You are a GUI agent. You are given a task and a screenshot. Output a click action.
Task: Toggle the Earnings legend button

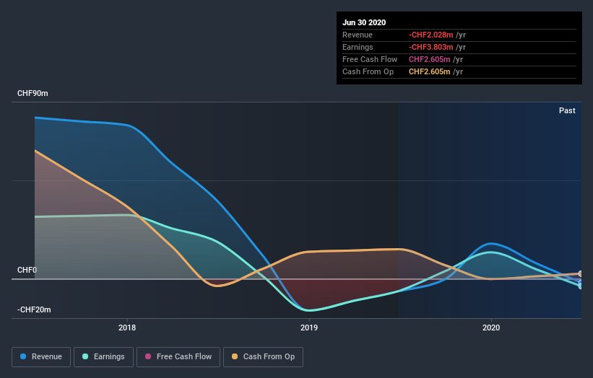tap(103, 357)
